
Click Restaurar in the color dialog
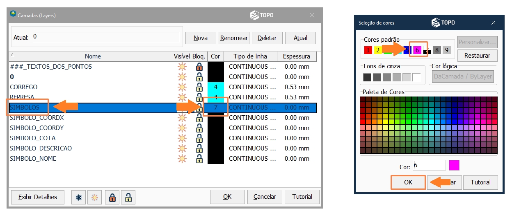pyautogui.click(x=477, y=55)
